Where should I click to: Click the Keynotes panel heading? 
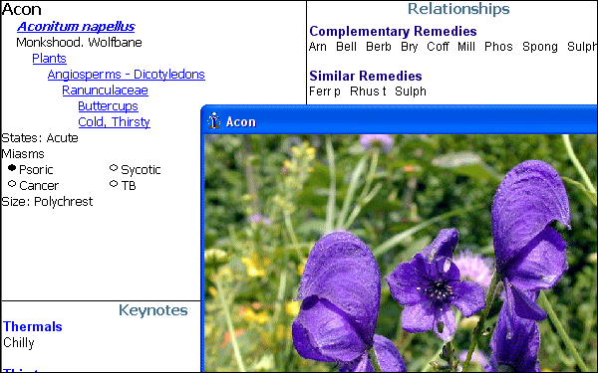152,310
